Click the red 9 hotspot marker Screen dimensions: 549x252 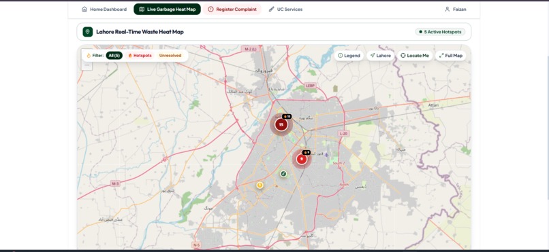click(302, 159)
